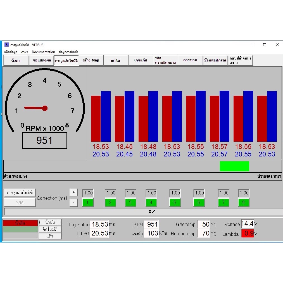
Task: Switch to the สร้าง Map tab
Action: pyautogui.click(x=91, y=60)
